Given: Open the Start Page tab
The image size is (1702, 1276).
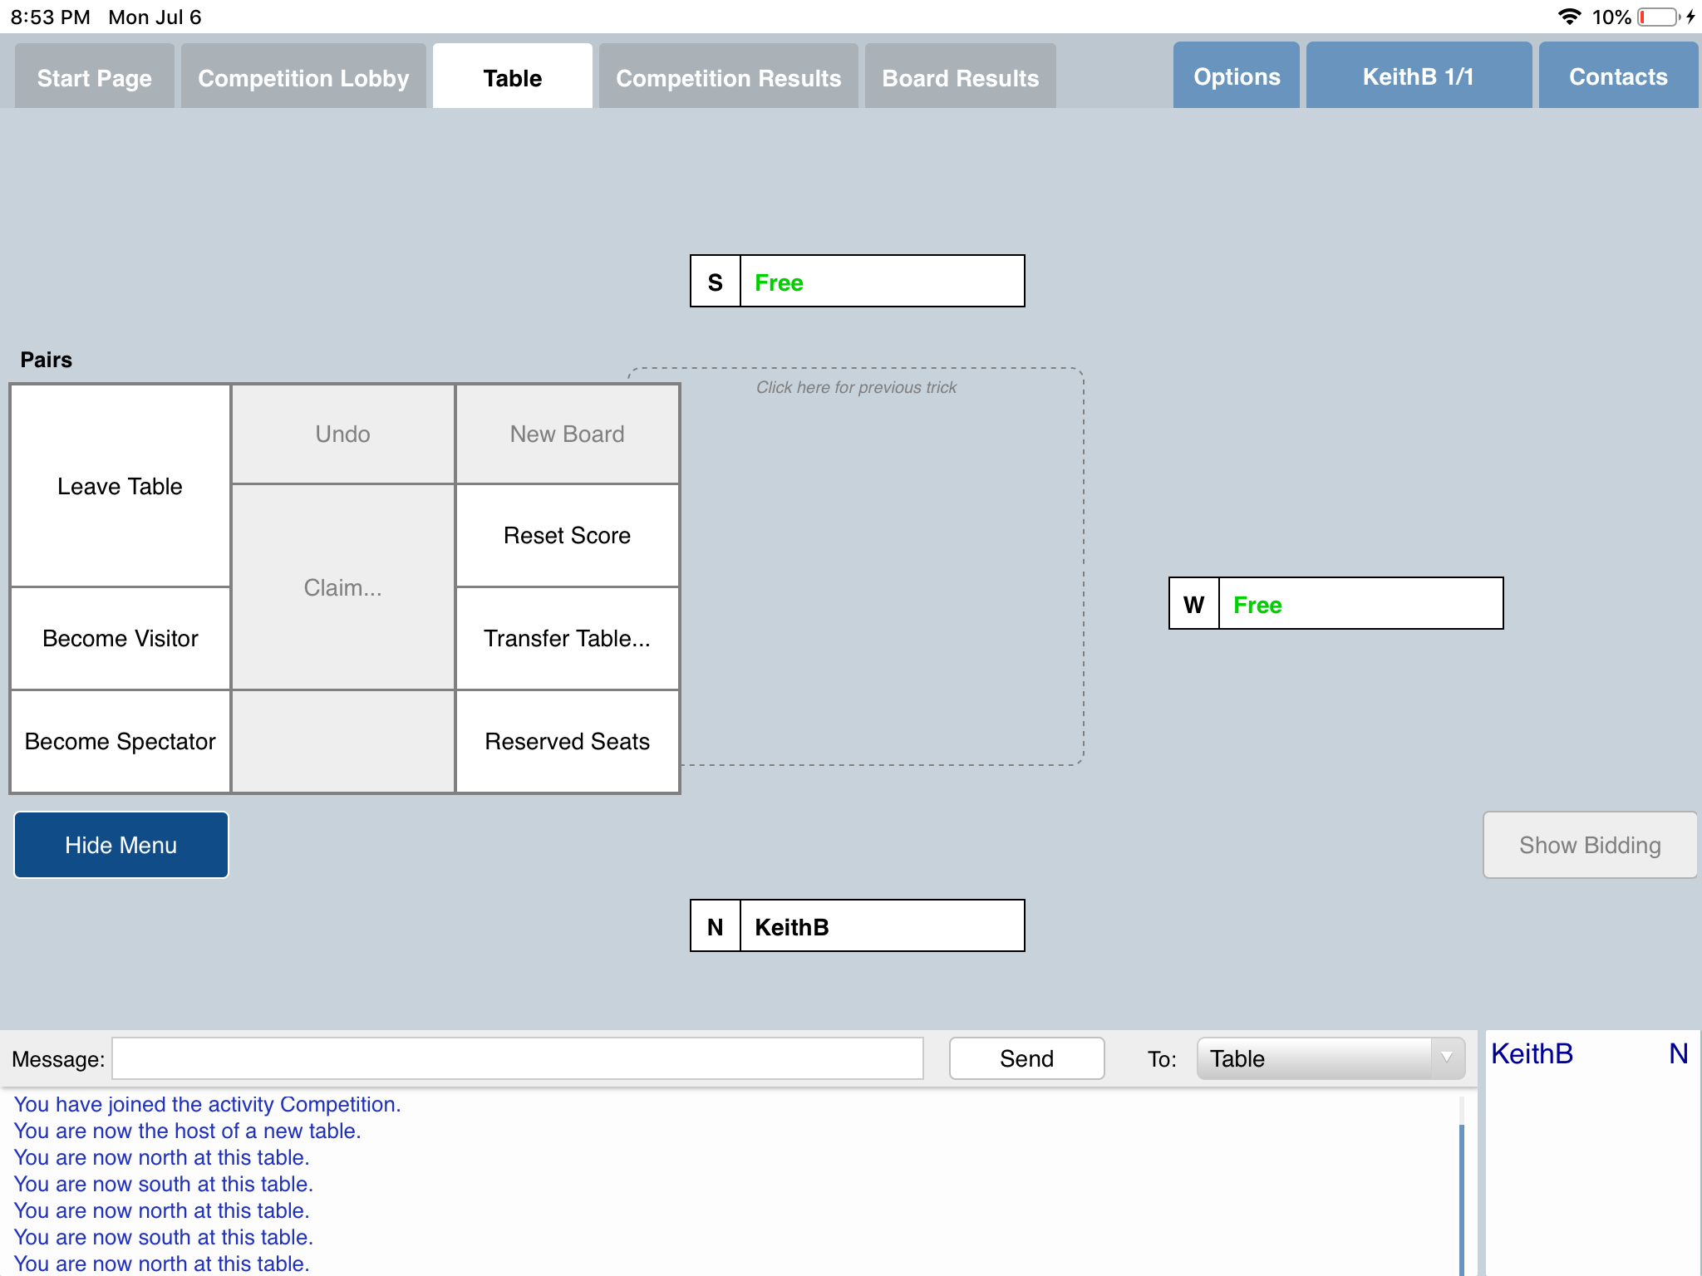Looking at the screenshot, I should pos(95,78).
